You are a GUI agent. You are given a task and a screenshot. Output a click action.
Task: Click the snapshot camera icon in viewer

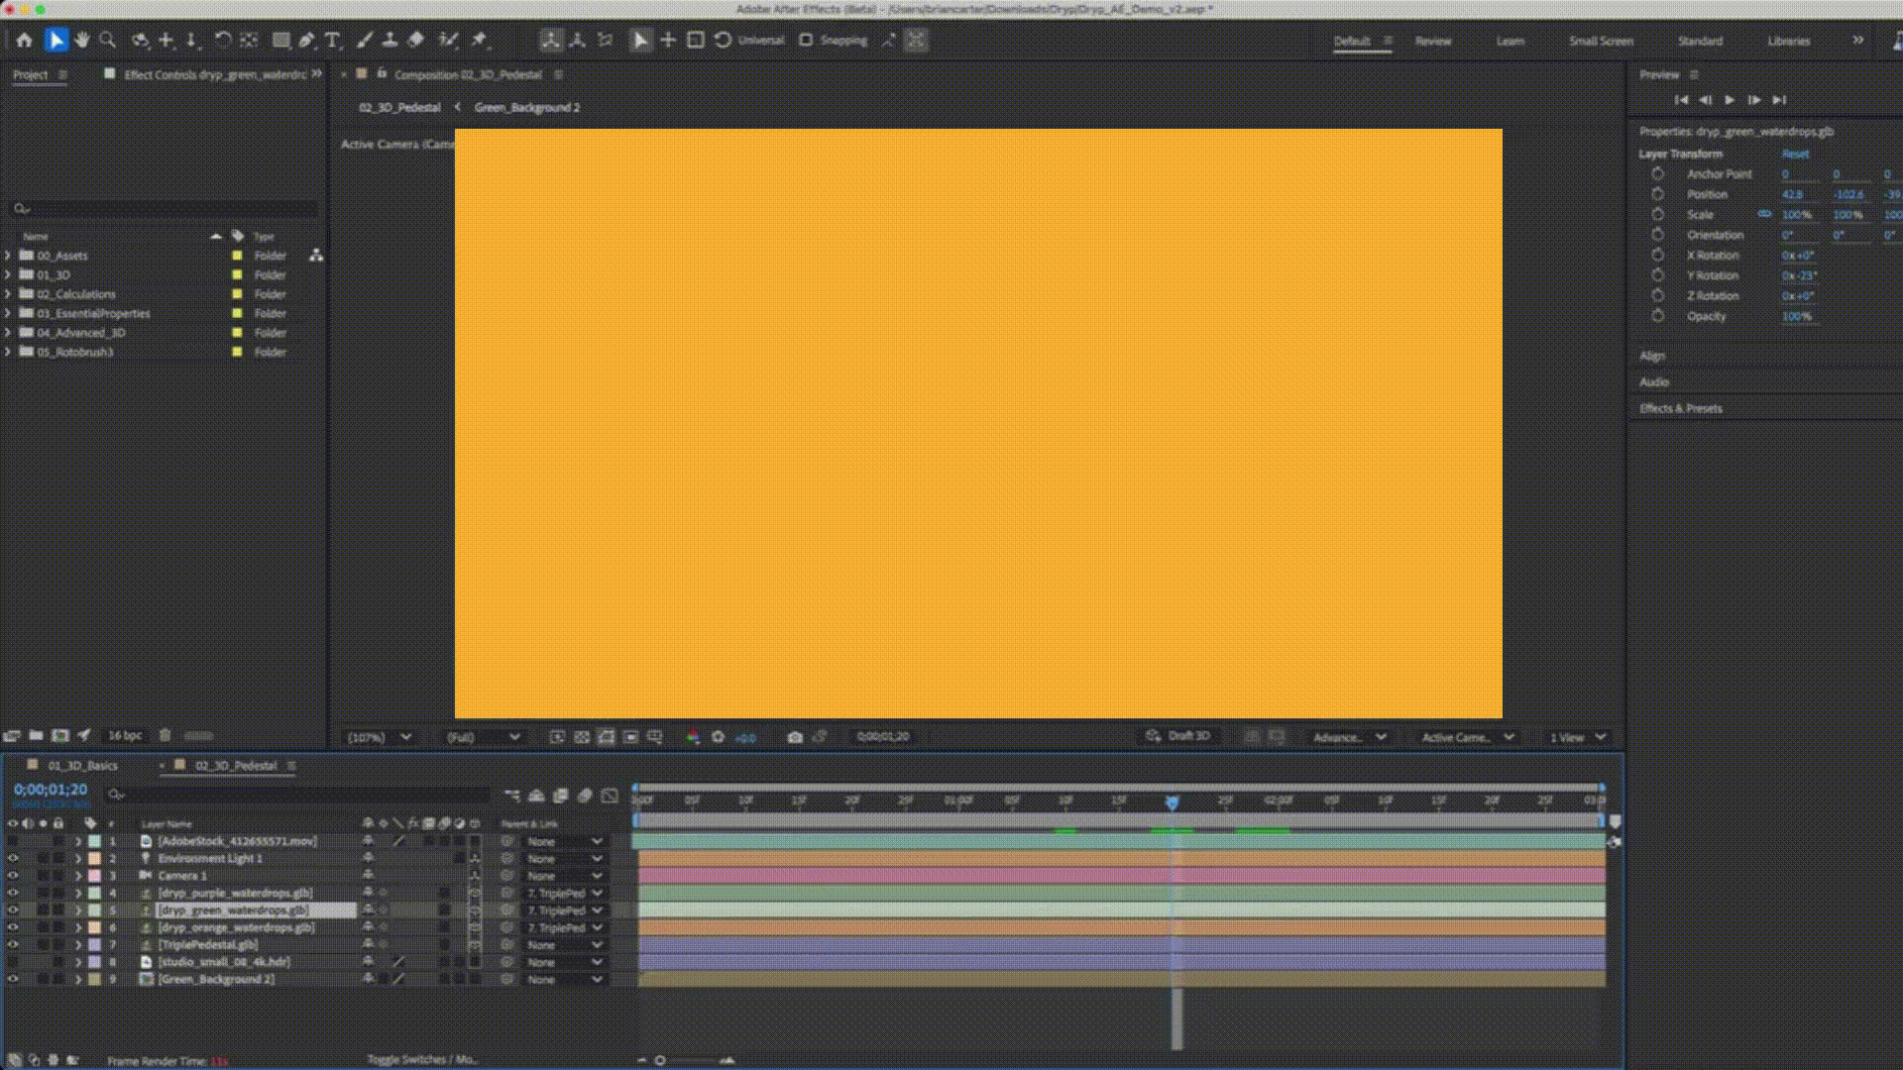[x=795, y=737]
